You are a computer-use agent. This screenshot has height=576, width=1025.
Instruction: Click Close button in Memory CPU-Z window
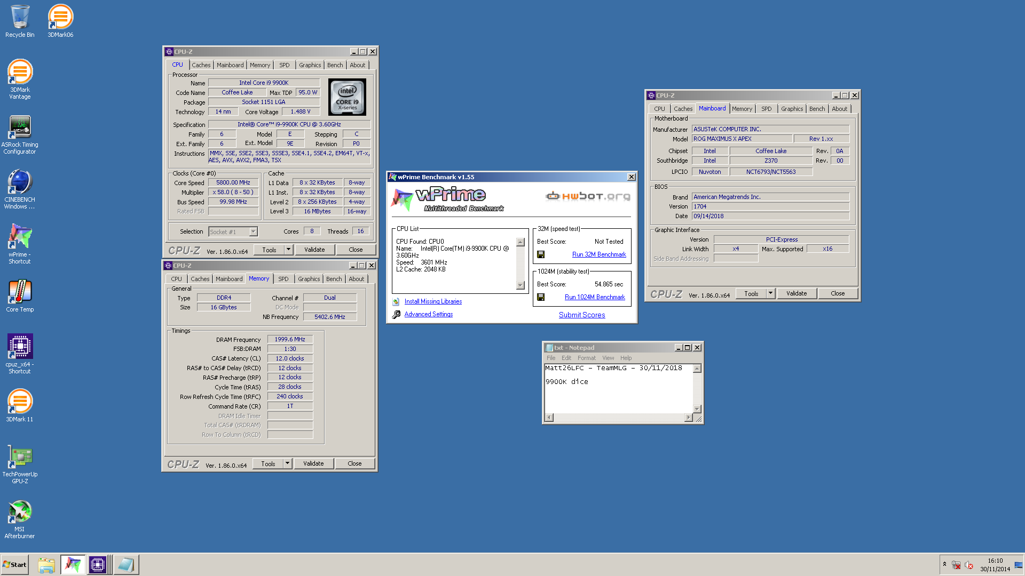coord(354,463)
